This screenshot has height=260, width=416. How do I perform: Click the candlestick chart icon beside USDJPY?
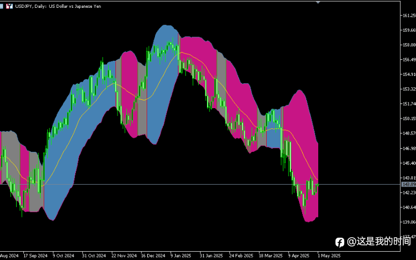[9, 6]
